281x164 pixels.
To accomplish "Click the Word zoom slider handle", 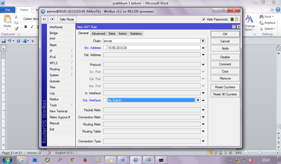I will [x=260, y=153].
